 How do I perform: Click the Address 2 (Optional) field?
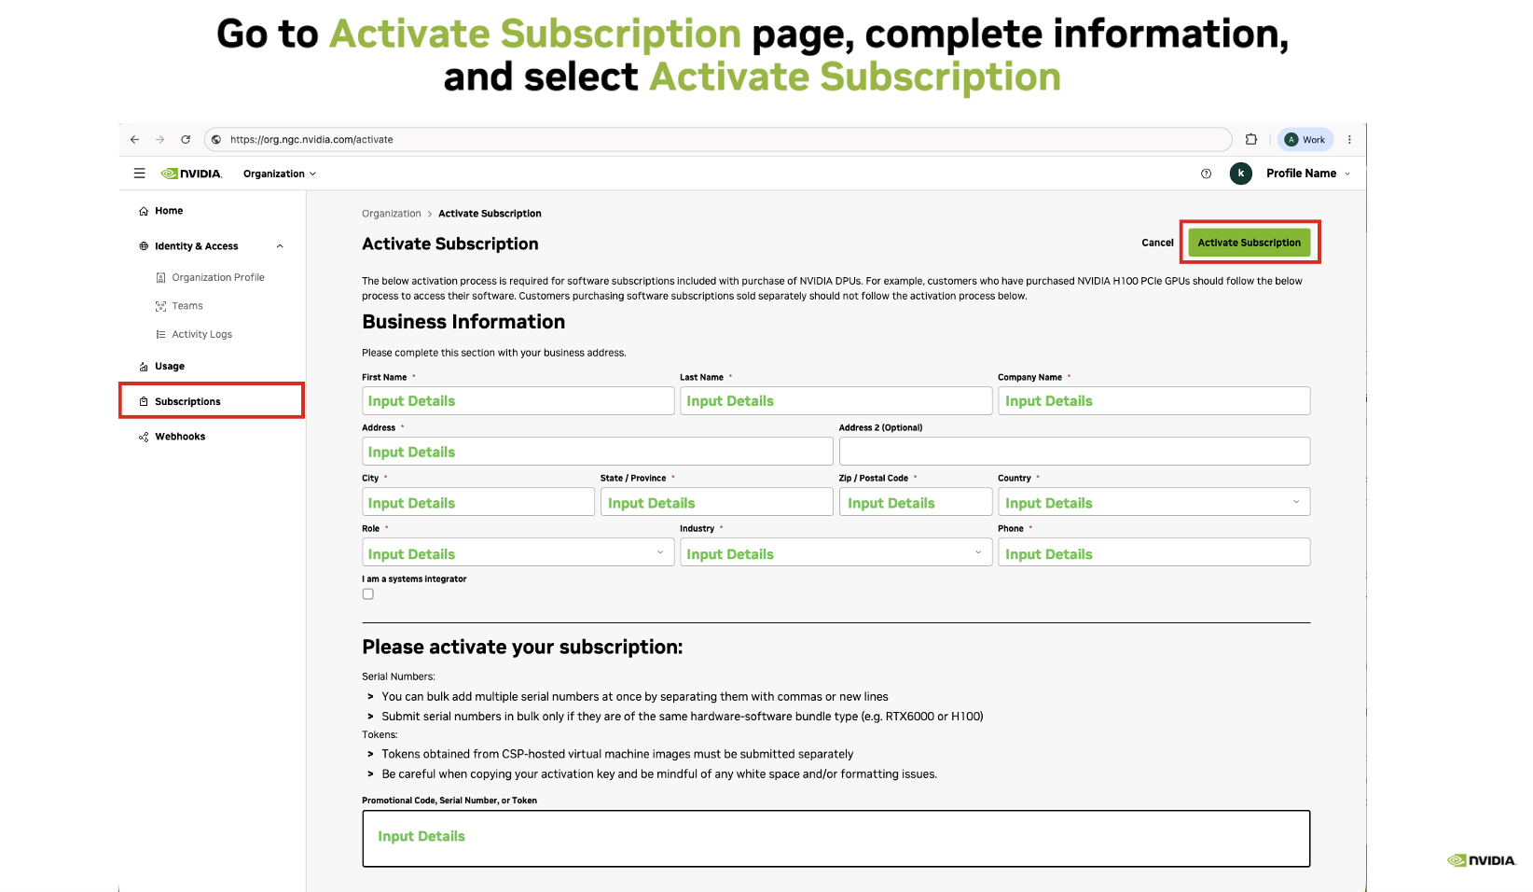click(x=1075, y=452)
